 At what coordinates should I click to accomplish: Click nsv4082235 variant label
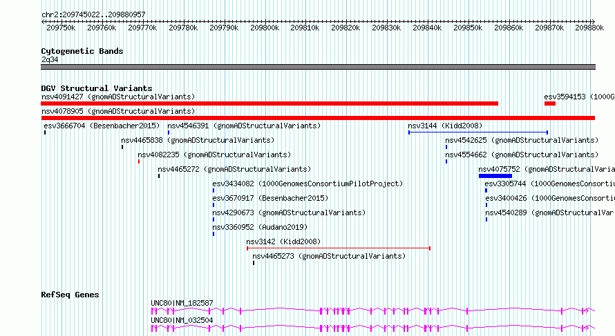(x=214, y=155)
